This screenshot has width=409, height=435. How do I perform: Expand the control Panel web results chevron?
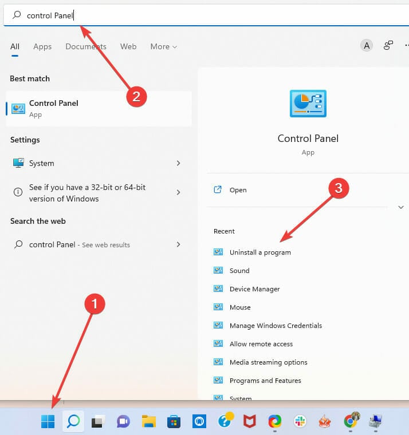(x=178, y=244)
